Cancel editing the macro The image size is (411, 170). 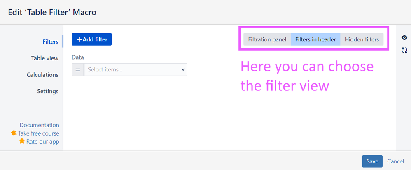click(395, 161)
